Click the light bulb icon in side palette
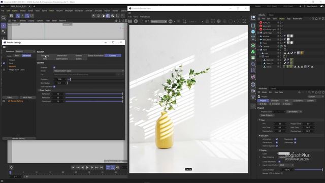Screen dimensions: 325x183 pyautogui.click(x=253, y=97)
